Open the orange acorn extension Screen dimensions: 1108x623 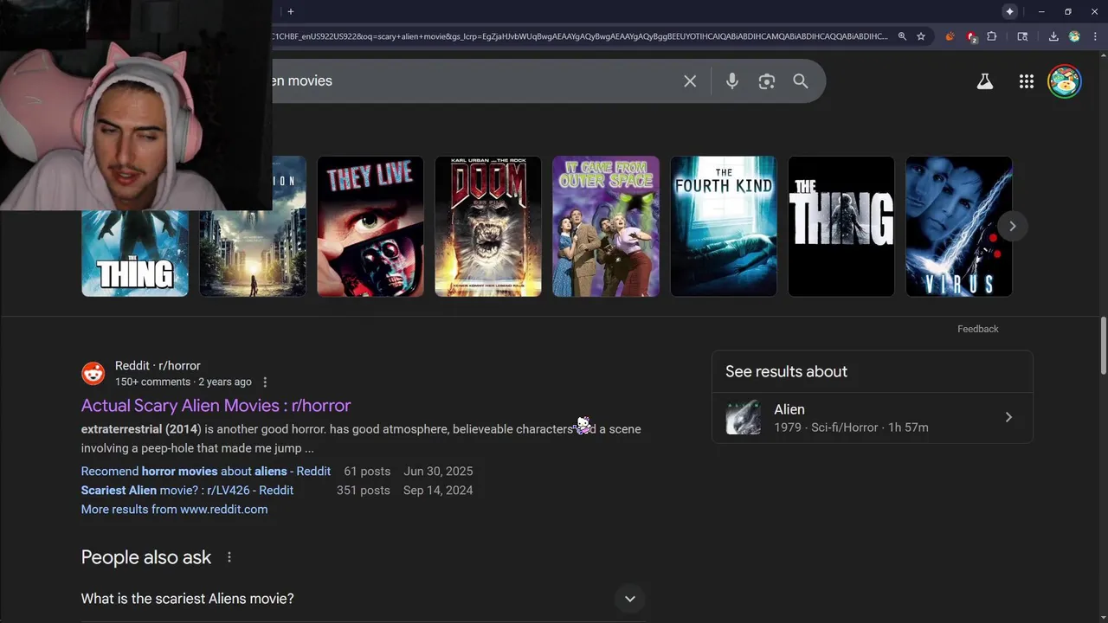950,36
